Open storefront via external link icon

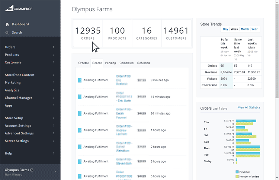coord(32,170)
